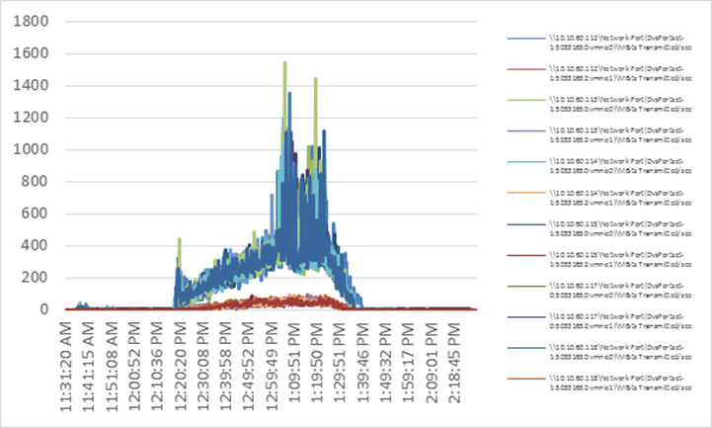The image size is (712, 428).
Task: Click the 1400 vertical axis label
Action: click(31, 85)
